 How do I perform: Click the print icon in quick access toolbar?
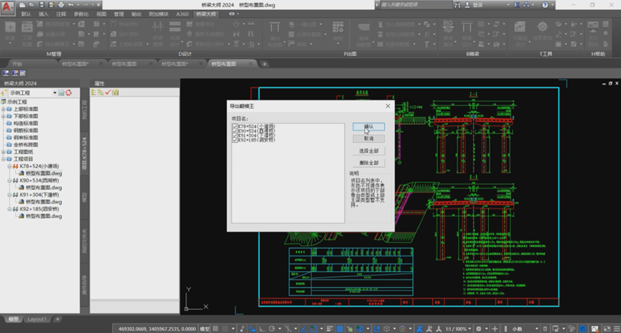pyautogui.click(x=60, y=5)
